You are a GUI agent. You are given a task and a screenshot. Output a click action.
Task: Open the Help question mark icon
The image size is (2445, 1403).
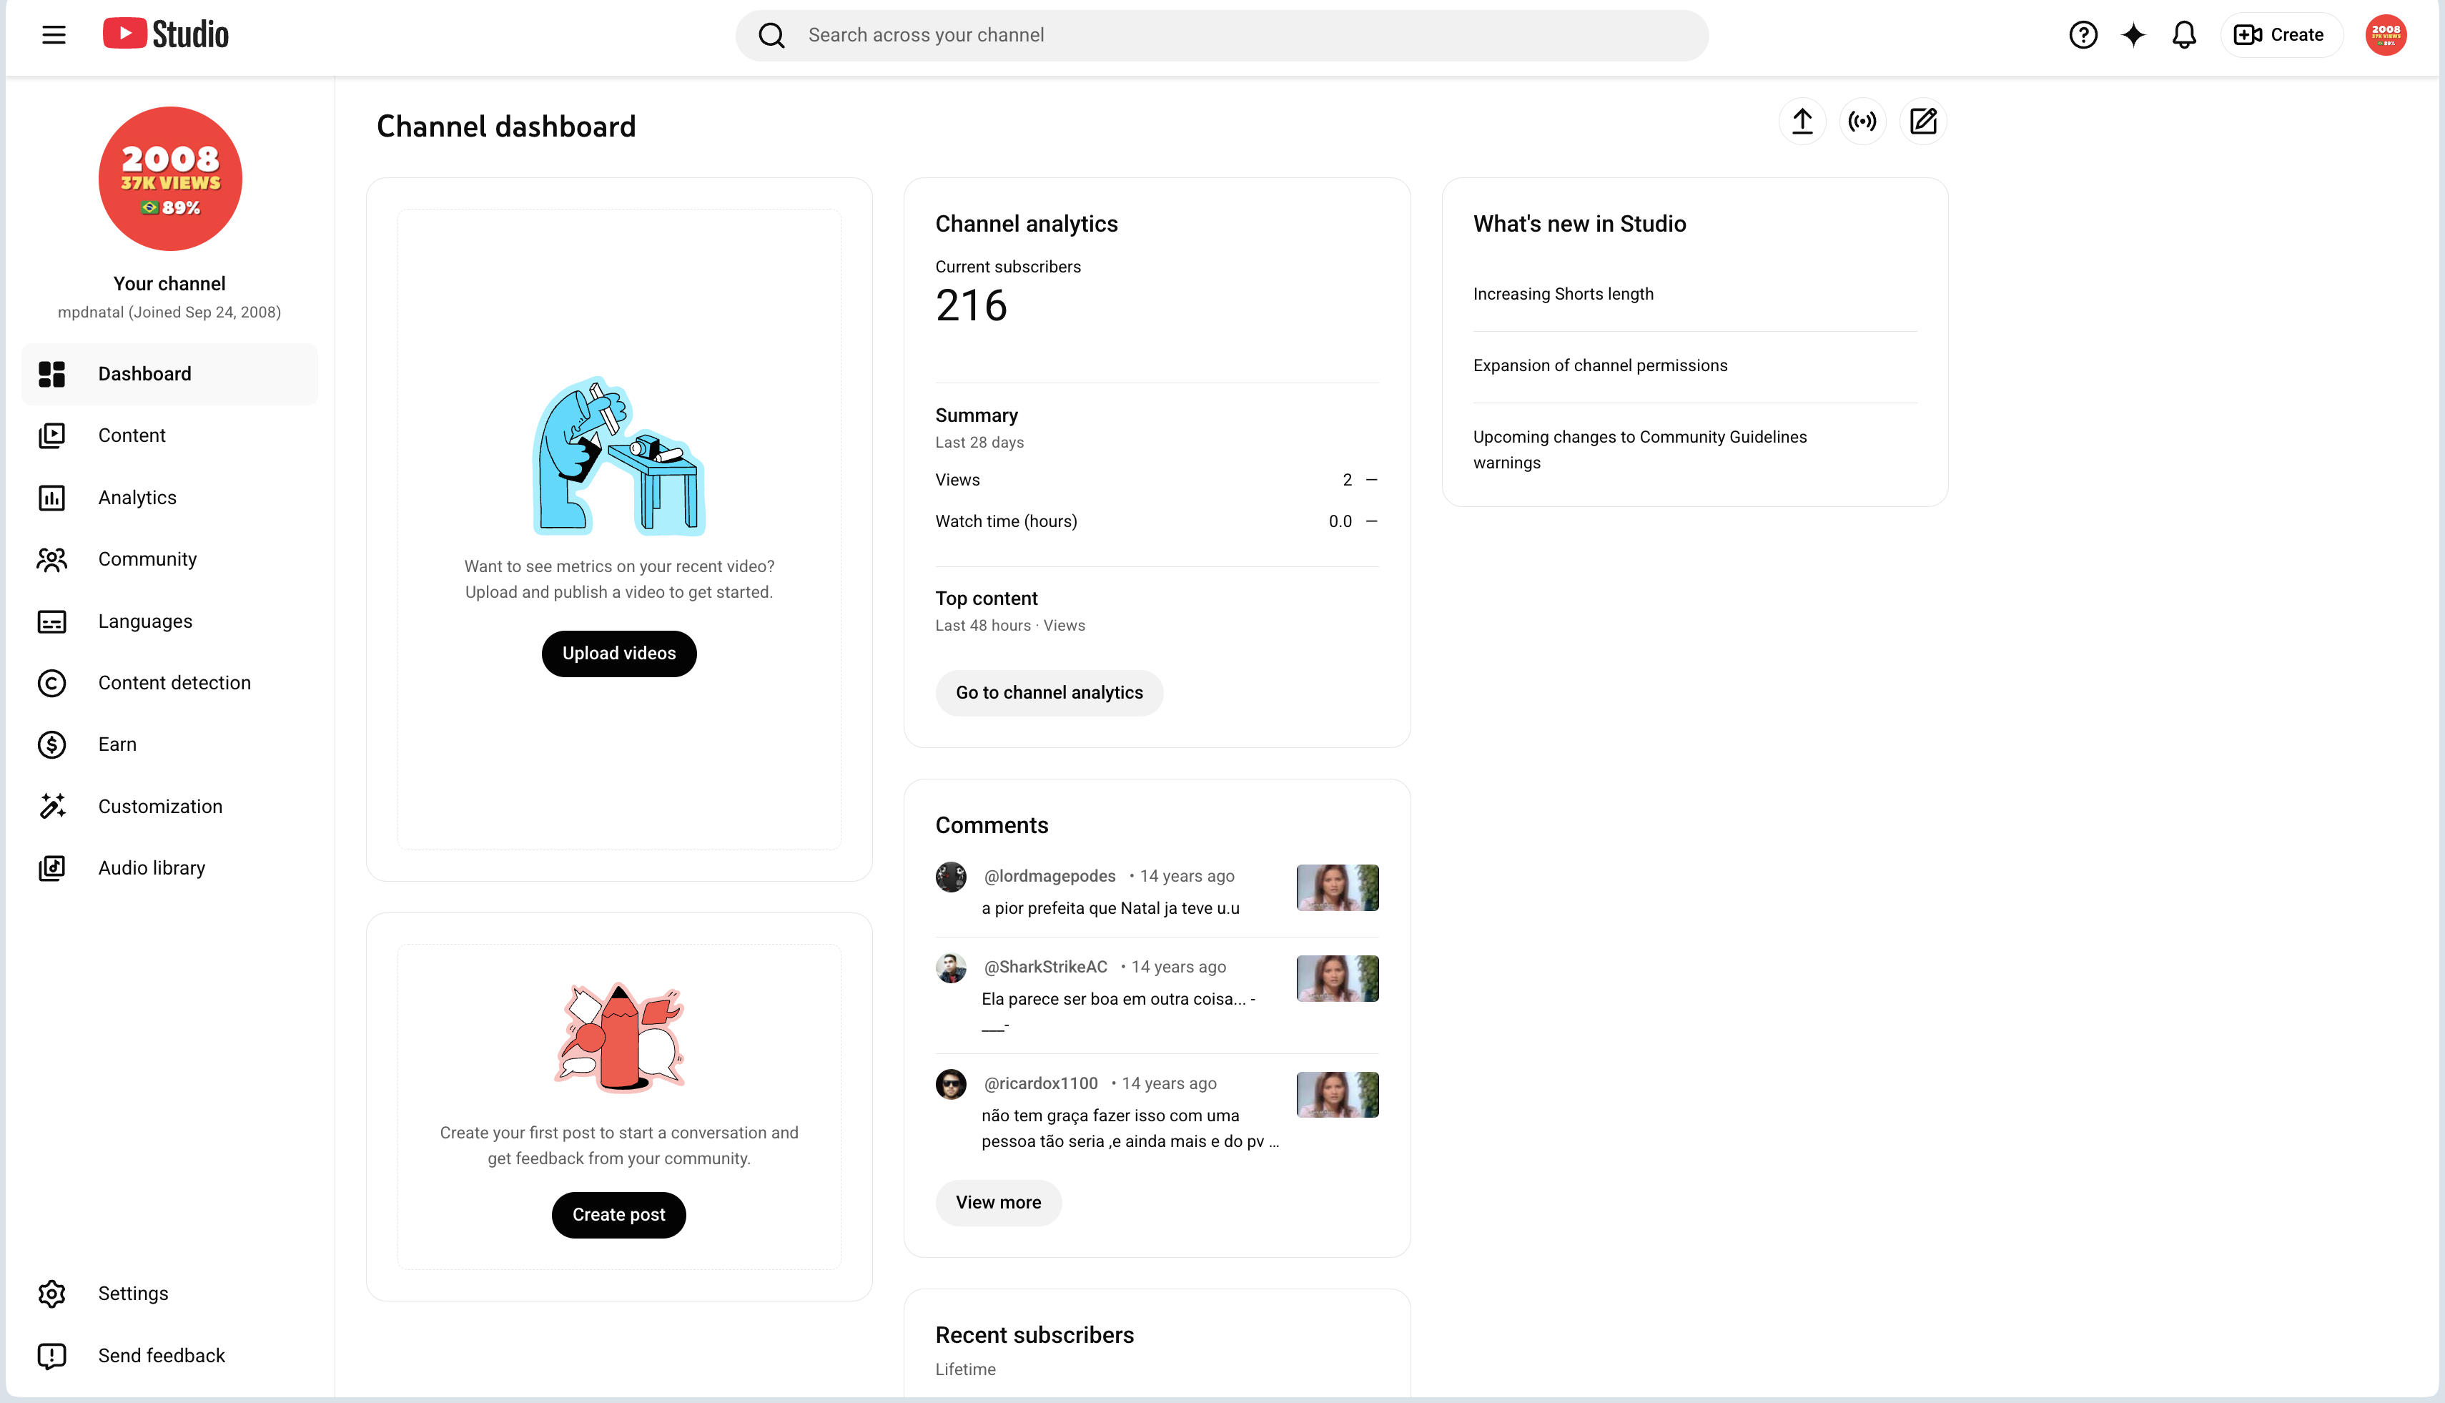pyautogui.click(x=2083, y=35)
